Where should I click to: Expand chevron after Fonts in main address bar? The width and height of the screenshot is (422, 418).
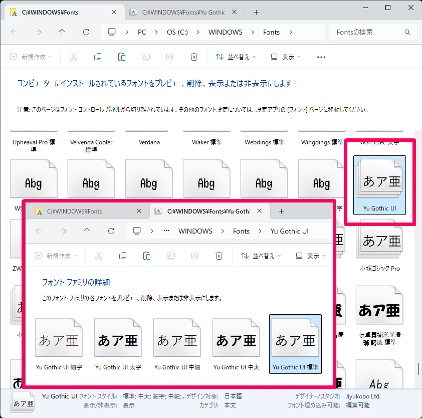coord(291,32)
